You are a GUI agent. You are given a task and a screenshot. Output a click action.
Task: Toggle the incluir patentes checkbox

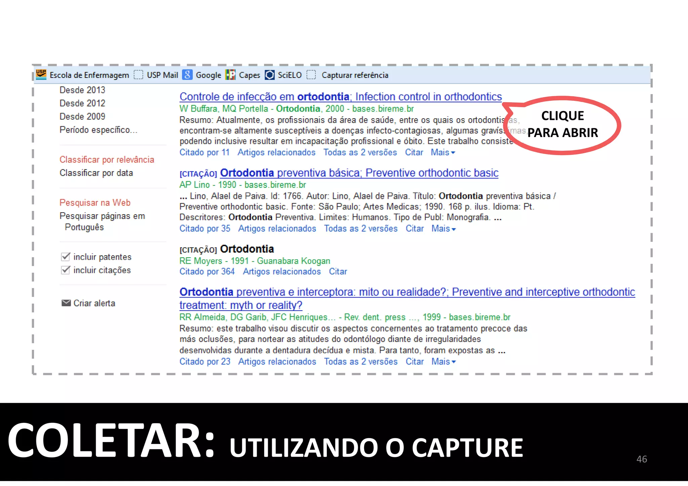click(x=66, y=257)
